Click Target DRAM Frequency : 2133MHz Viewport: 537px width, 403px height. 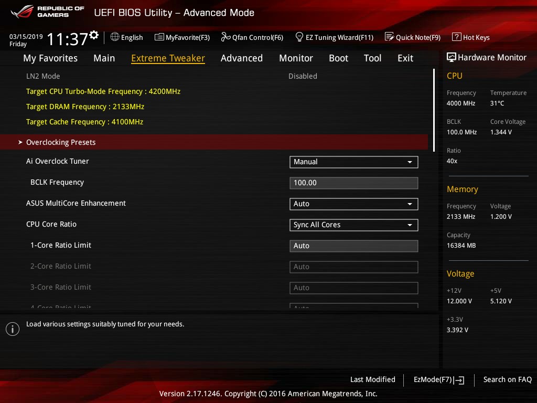[x=85, y=107]
